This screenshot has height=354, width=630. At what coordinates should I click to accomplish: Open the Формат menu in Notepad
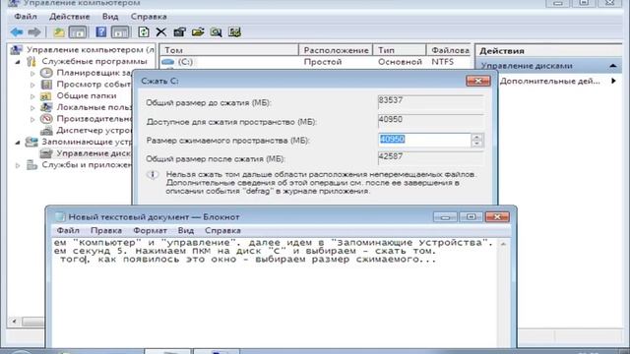(150, 230)
